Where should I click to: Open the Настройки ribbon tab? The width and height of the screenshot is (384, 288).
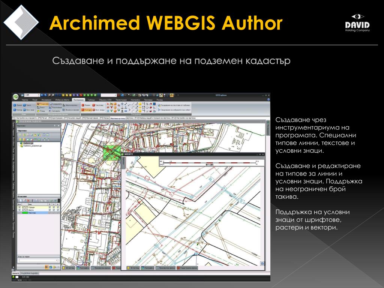(x=135, y=100)
